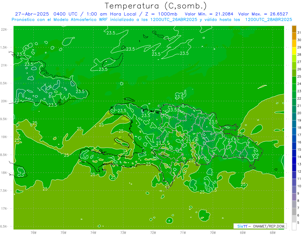Screen dimensions: 306x236
Task: Select 'Valor Min. = 21.2084' text
Action: point(209,14)
